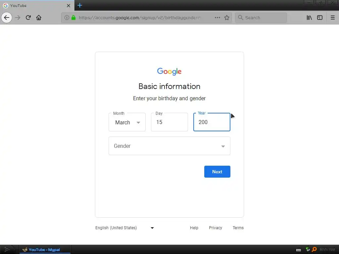Reload the current page
Screen dimensions: 339x254
click(28, 18)
